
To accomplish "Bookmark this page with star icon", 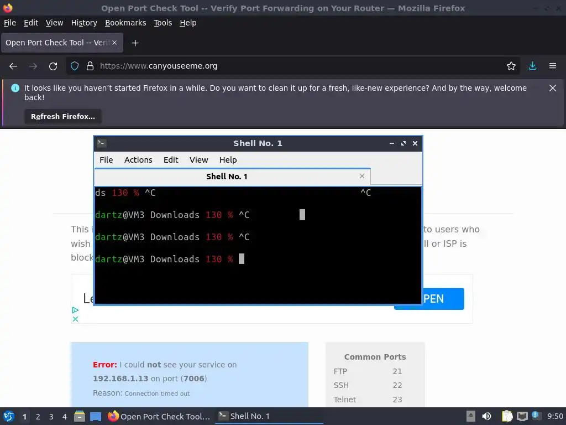I will (511, 66).
